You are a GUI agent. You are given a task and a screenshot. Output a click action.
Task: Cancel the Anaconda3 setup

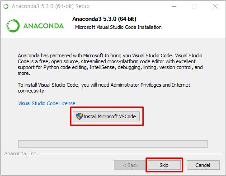tap(203, 165)
